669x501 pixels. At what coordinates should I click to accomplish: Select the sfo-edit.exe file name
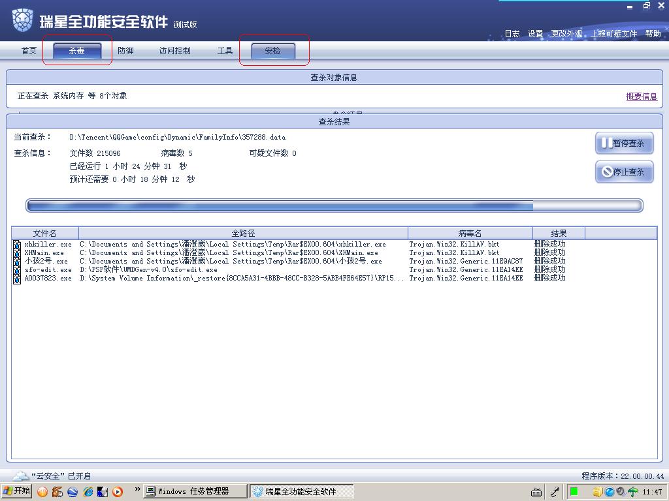coord(48,270)
